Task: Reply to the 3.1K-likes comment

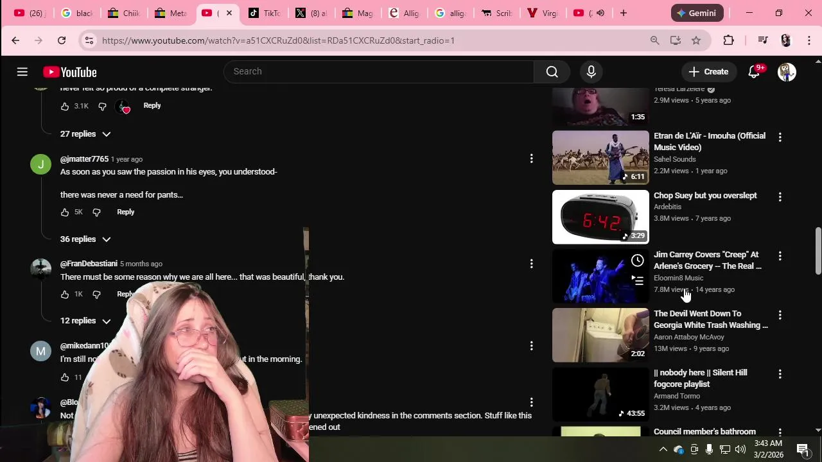Action: (x=152, y=106)
